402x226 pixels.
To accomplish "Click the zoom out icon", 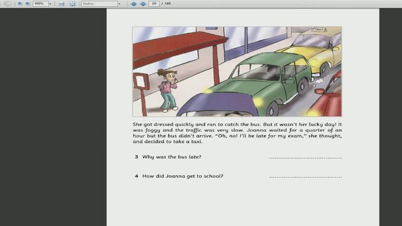I will (x=19, y=4).
